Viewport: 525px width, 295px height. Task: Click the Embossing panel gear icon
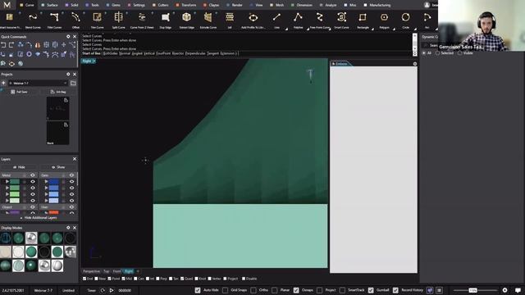[415, 64]
